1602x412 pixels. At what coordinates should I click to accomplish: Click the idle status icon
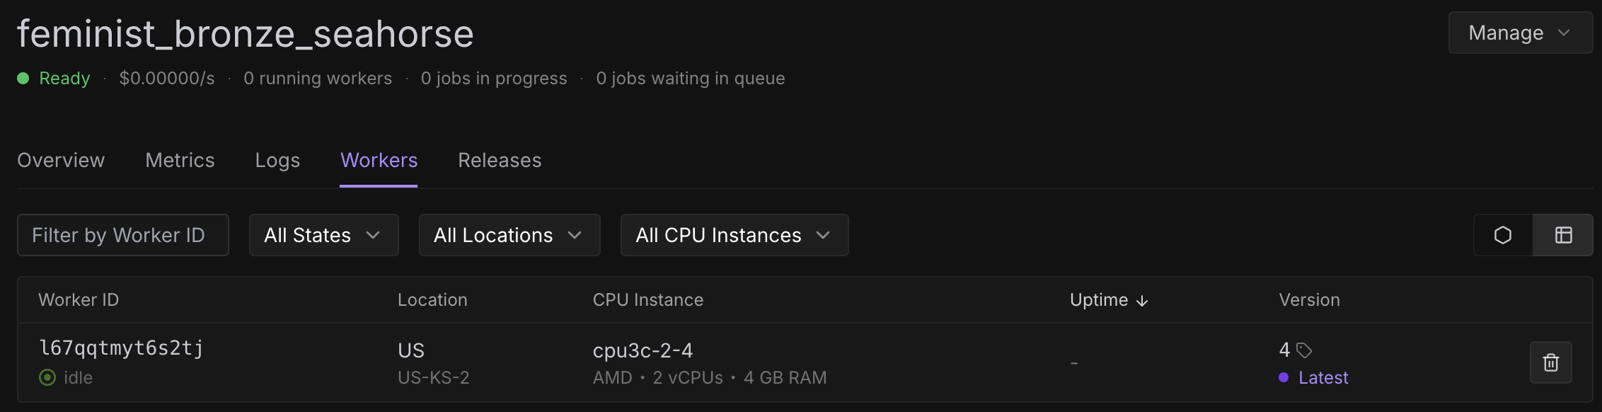[47, 377]
